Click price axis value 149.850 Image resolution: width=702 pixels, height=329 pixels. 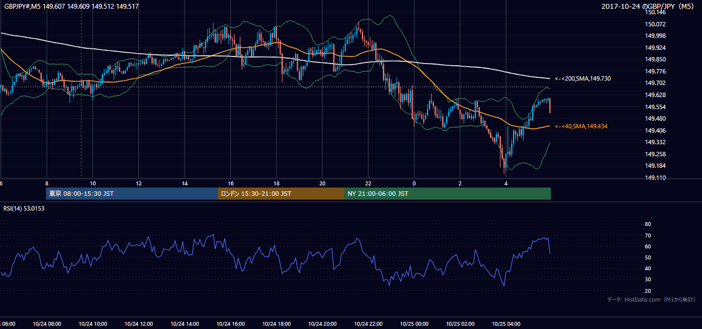click(655, 60)
